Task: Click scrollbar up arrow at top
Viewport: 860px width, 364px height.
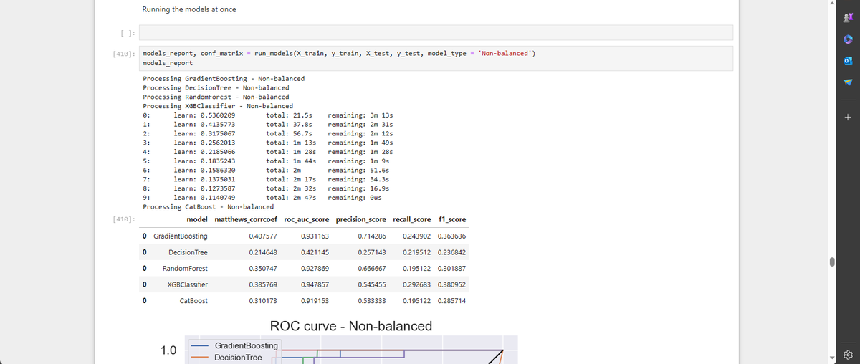Action: (832, 4)
